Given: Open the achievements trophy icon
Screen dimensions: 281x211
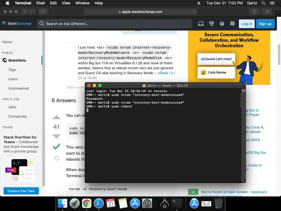Looking at the screenshot, I should coord(212,24).
